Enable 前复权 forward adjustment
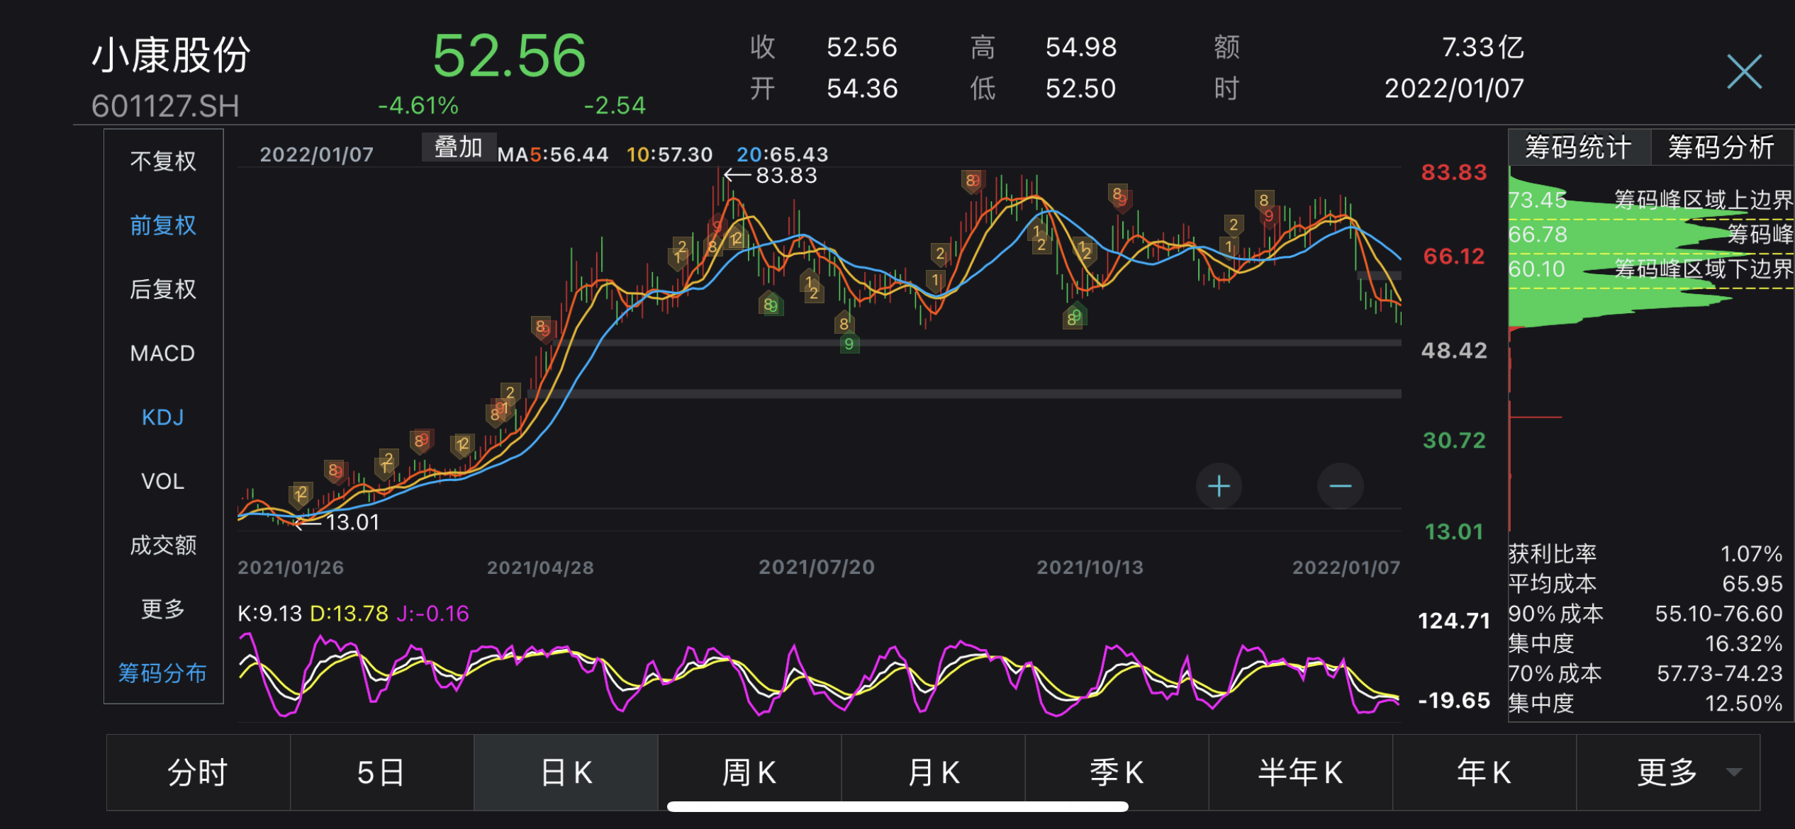 pyautogui.click(x=162, y=225)
